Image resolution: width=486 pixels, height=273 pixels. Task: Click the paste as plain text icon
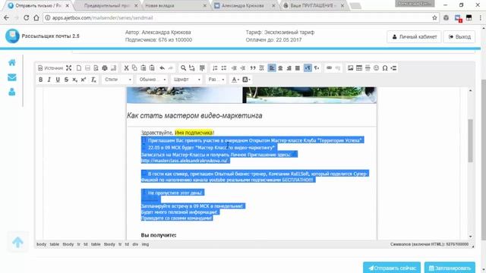pyautogui.click(x=152, y=68)
